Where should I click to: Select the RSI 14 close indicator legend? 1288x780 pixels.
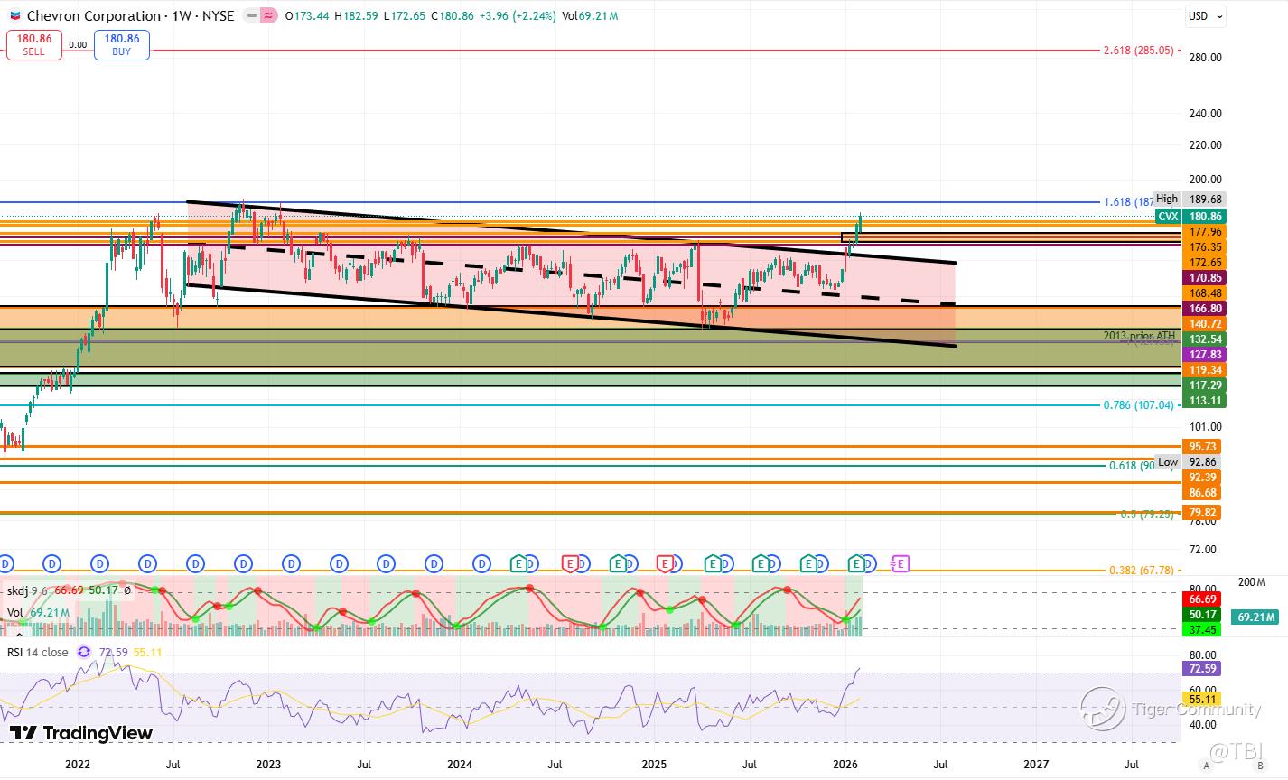click(x=38, y=652)
